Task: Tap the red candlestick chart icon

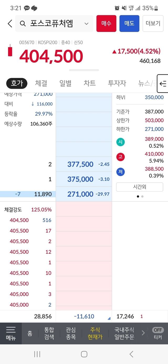Action: coord(10,51)
